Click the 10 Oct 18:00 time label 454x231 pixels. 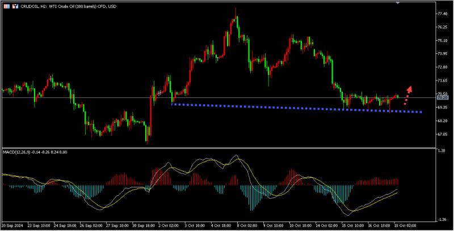[x=301, y=225]
